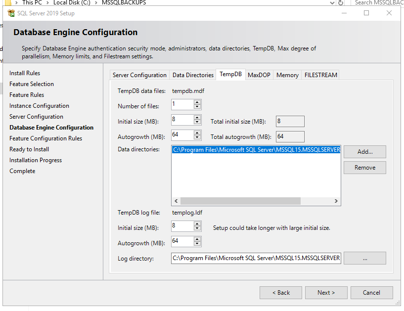404x311 pixels.
Task: Click MSSQLBACKUPS in Explorer breadcrumb
Action: point(124,2)
